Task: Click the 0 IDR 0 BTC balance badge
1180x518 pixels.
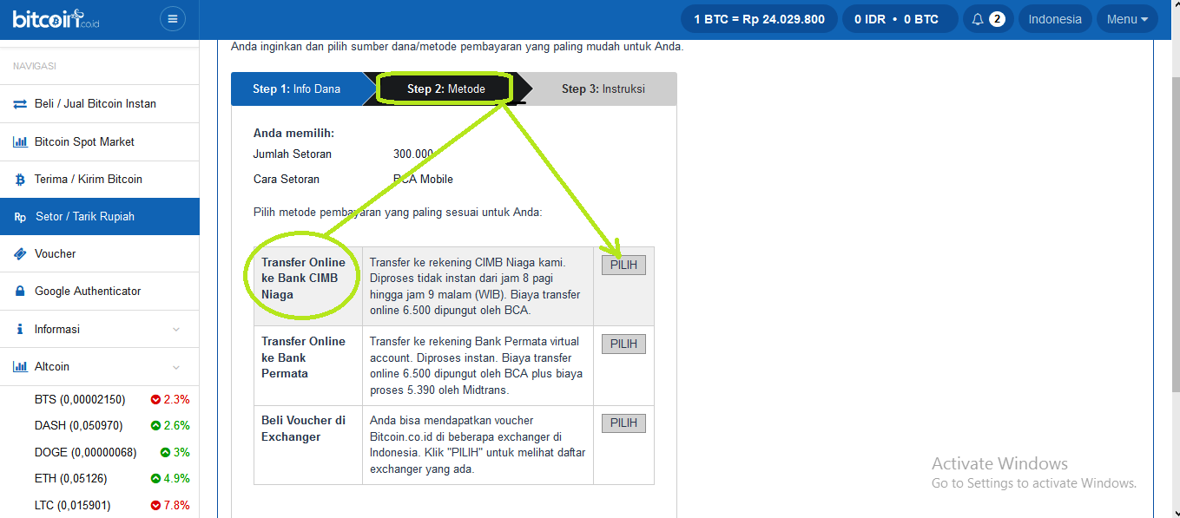Action: (900, 19)
